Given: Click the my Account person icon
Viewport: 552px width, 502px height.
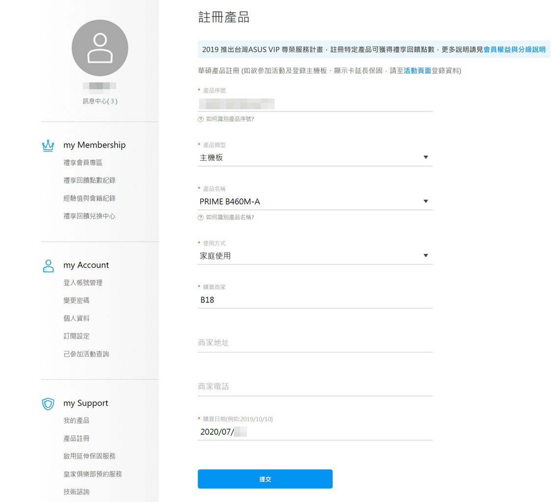Looking at the screenshot, I should click(48, 266).
